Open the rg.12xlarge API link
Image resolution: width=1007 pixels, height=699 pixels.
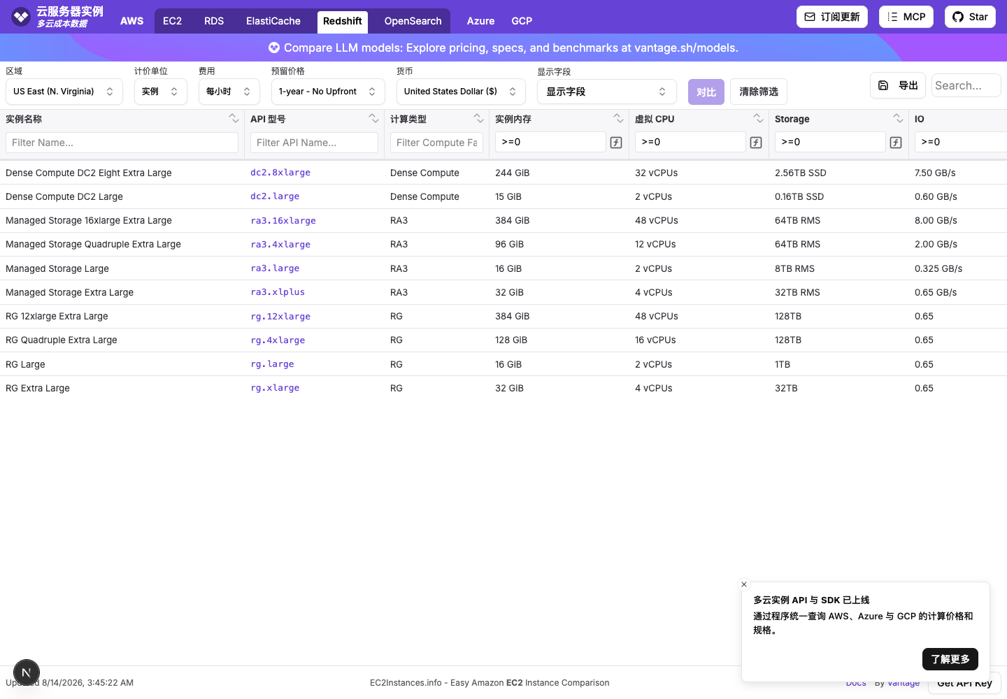[280, 316]
